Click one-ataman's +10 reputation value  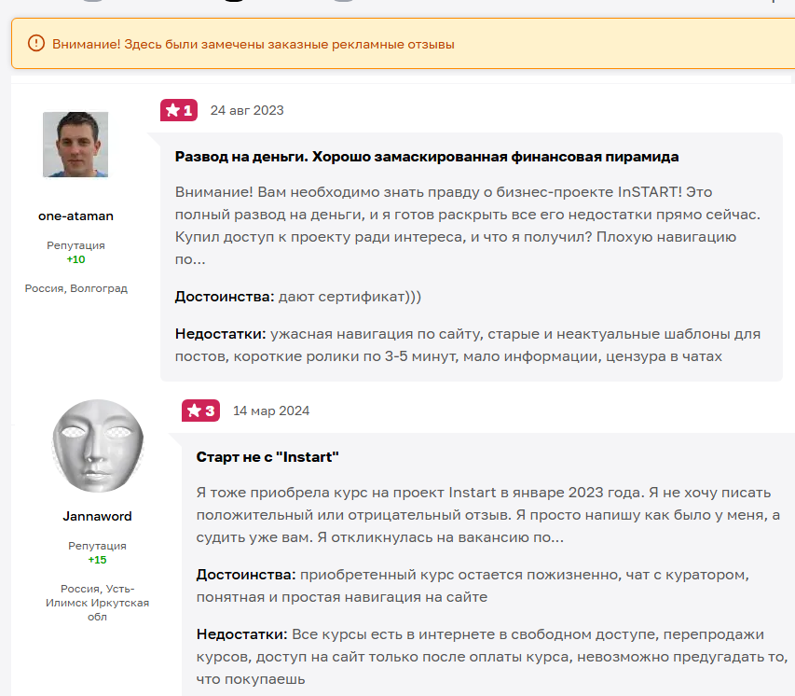pyautogui.click(x=76, y=259)
